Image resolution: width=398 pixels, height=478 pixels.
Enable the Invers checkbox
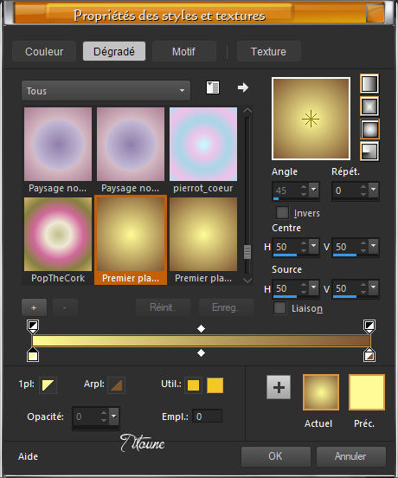[282, 212]
